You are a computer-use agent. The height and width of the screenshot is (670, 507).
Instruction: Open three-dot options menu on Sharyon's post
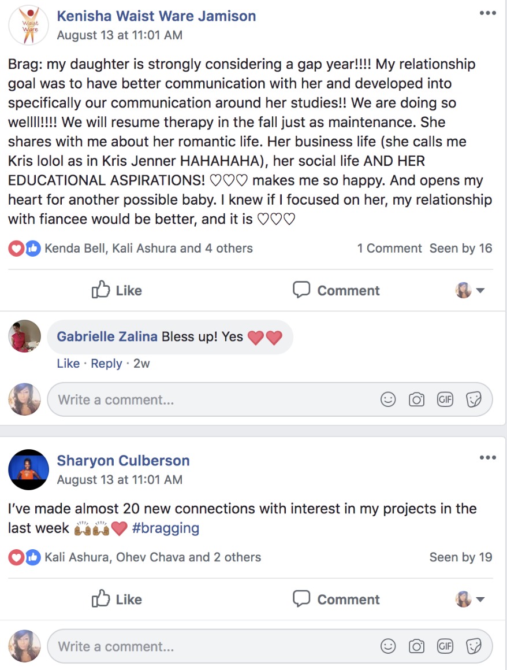click(x=487, y=457)
